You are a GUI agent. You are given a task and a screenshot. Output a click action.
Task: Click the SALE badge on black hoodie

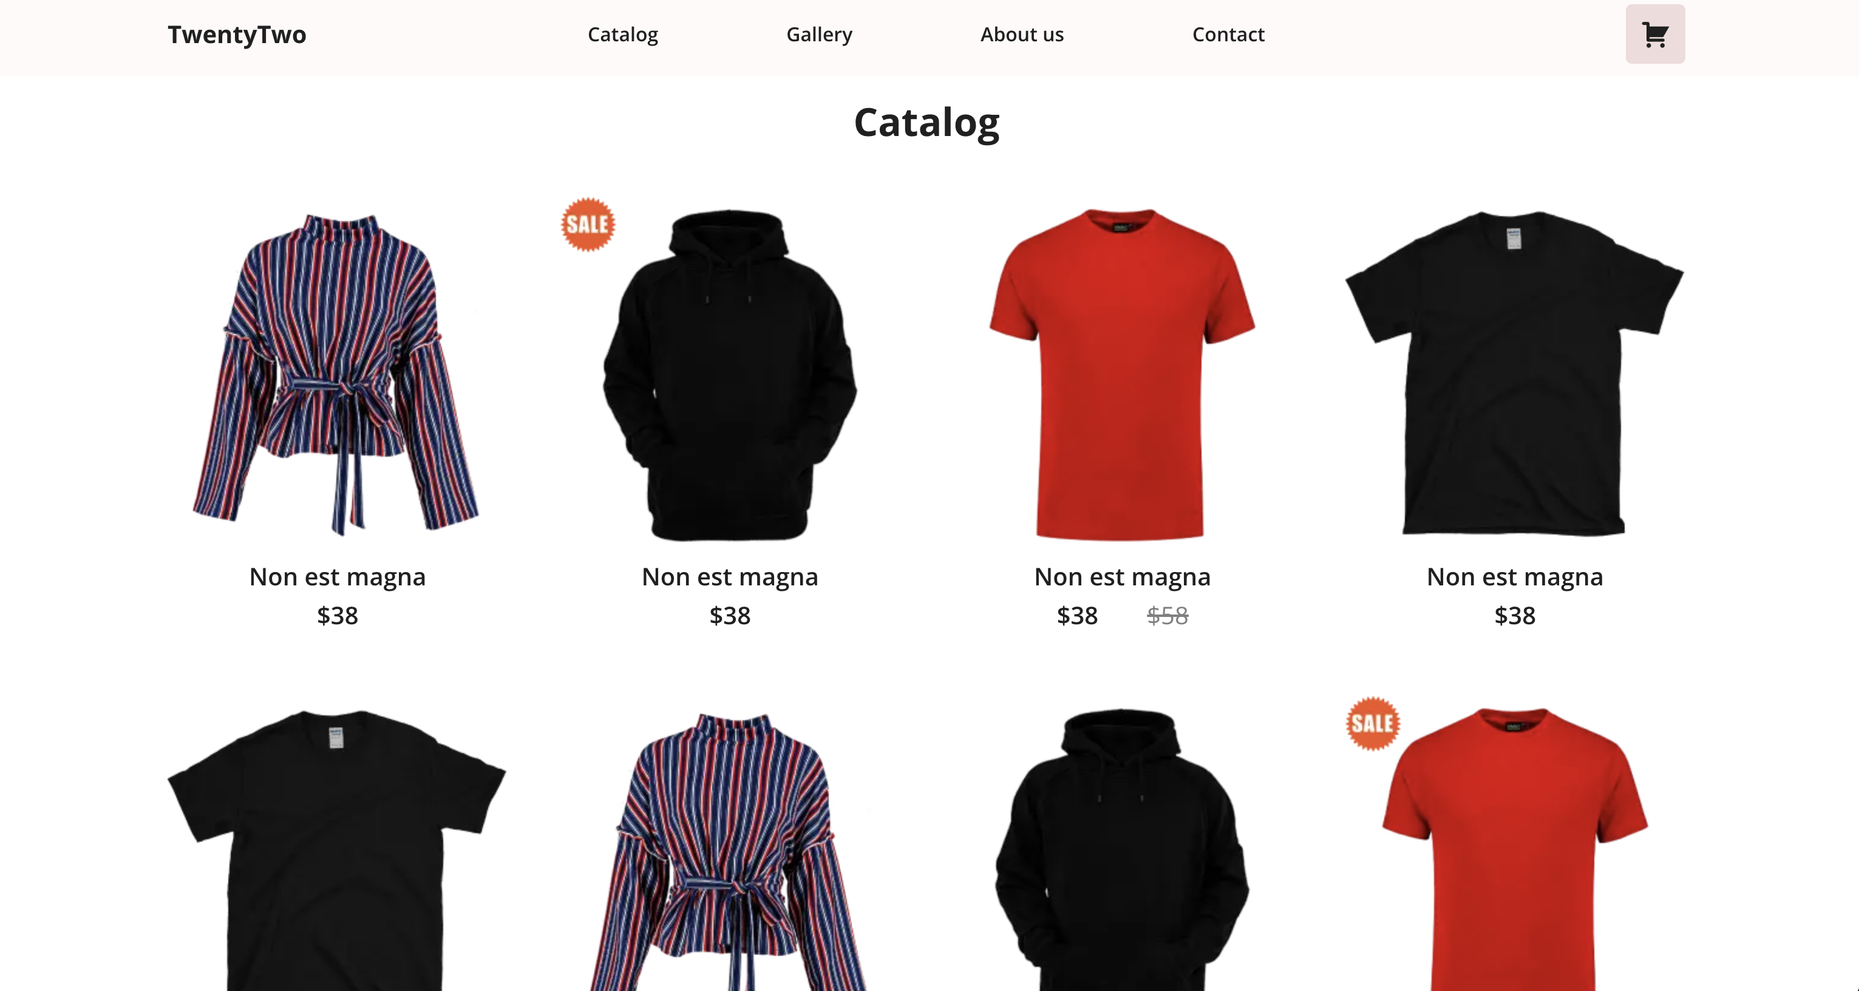click(588, 225)
